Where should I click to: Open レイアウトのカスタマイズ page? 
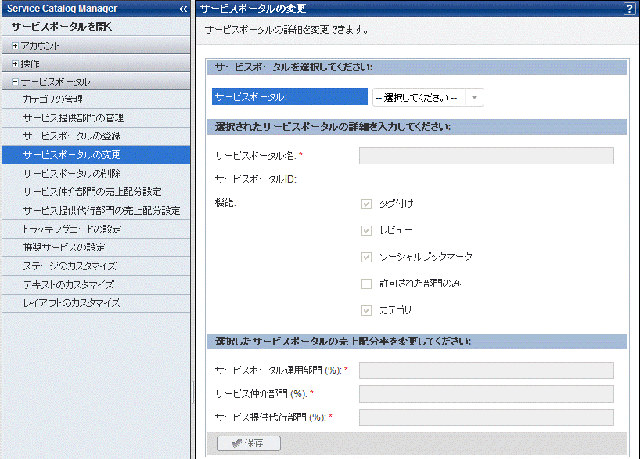pyautogui.click(x=96, y=303)
